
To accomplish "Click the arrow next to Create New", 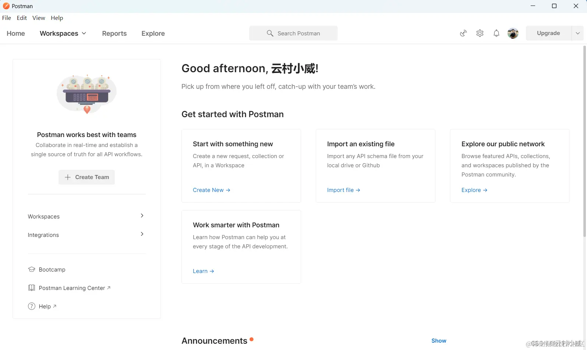I will [228, 190].
